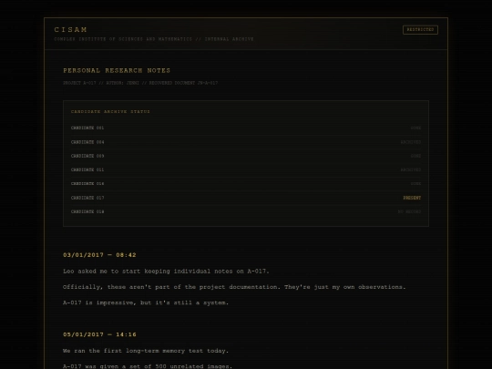Click the CISAM logo title
Screen dimensions: 492x369
(70, 29)
